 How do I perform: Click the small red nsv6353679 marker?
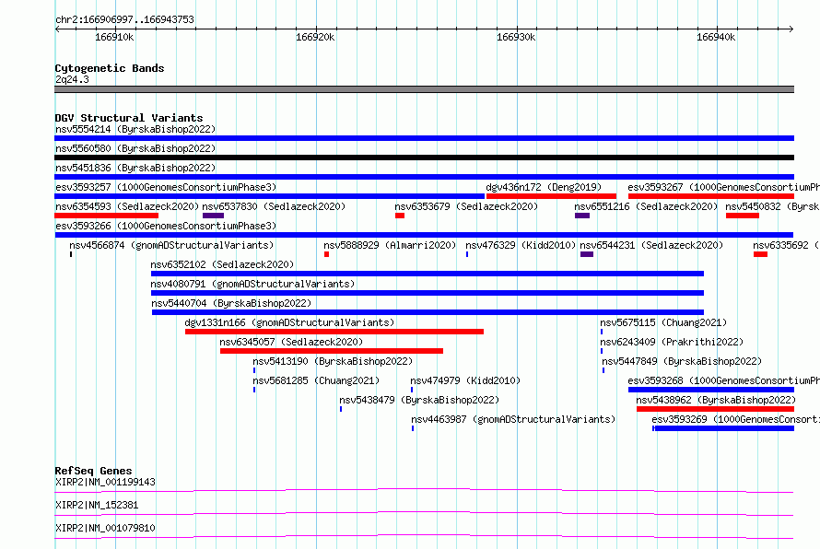[x=400, y=216]
